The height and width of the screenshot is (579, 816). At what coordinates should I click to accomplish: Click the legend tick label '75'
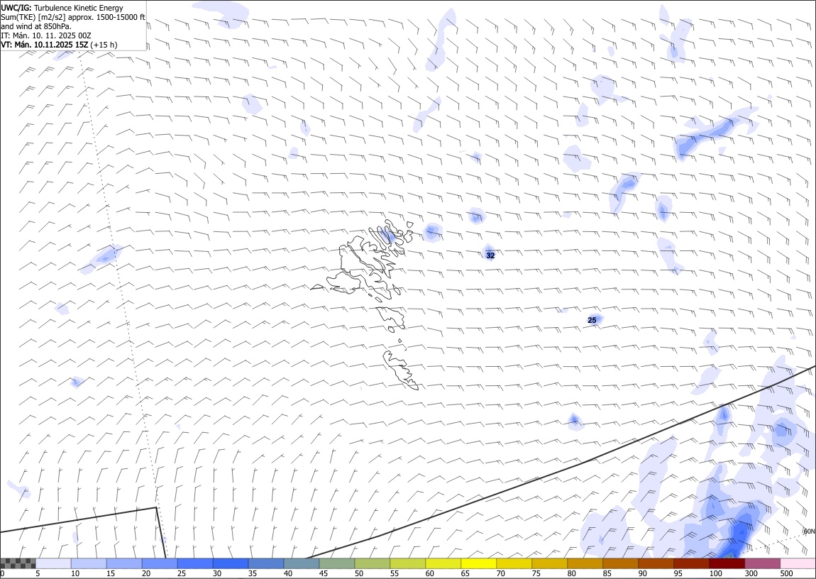tap(536, 573)
